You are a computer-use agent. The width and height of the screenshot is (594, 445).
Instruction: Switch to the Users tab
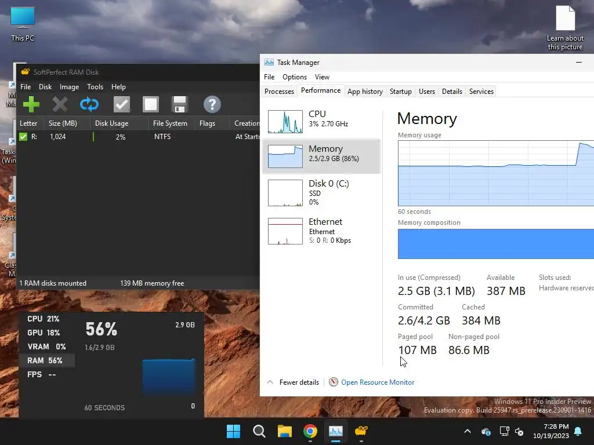coord(426,92)
